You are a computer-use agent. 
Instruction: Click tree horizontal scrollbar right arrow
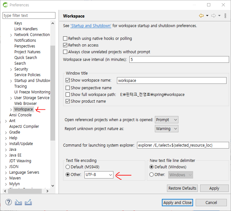click(x=47, y=191)
